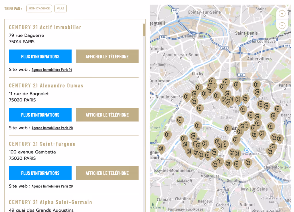Viewport: 294px width, 212px height.
Task: Click the marker directly above the 19e Arr. label
Action: 257,93
